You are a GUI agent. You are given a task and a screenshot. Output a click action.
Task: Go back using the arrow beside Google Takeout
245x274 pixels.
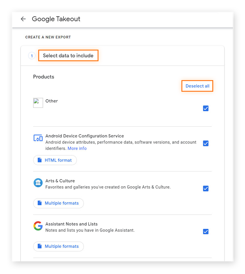23,19
